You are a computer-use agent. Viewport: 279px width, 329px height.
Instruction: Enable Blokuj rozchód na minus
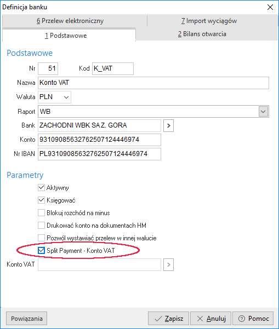tap(42, 213)
